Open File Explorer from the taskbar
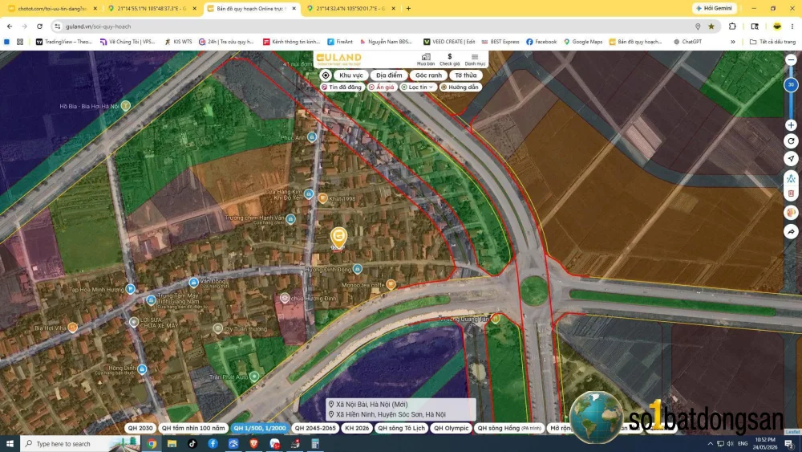The height and width of the screenshot is (452, 802). pyautogui.click(x=172, y=444)
